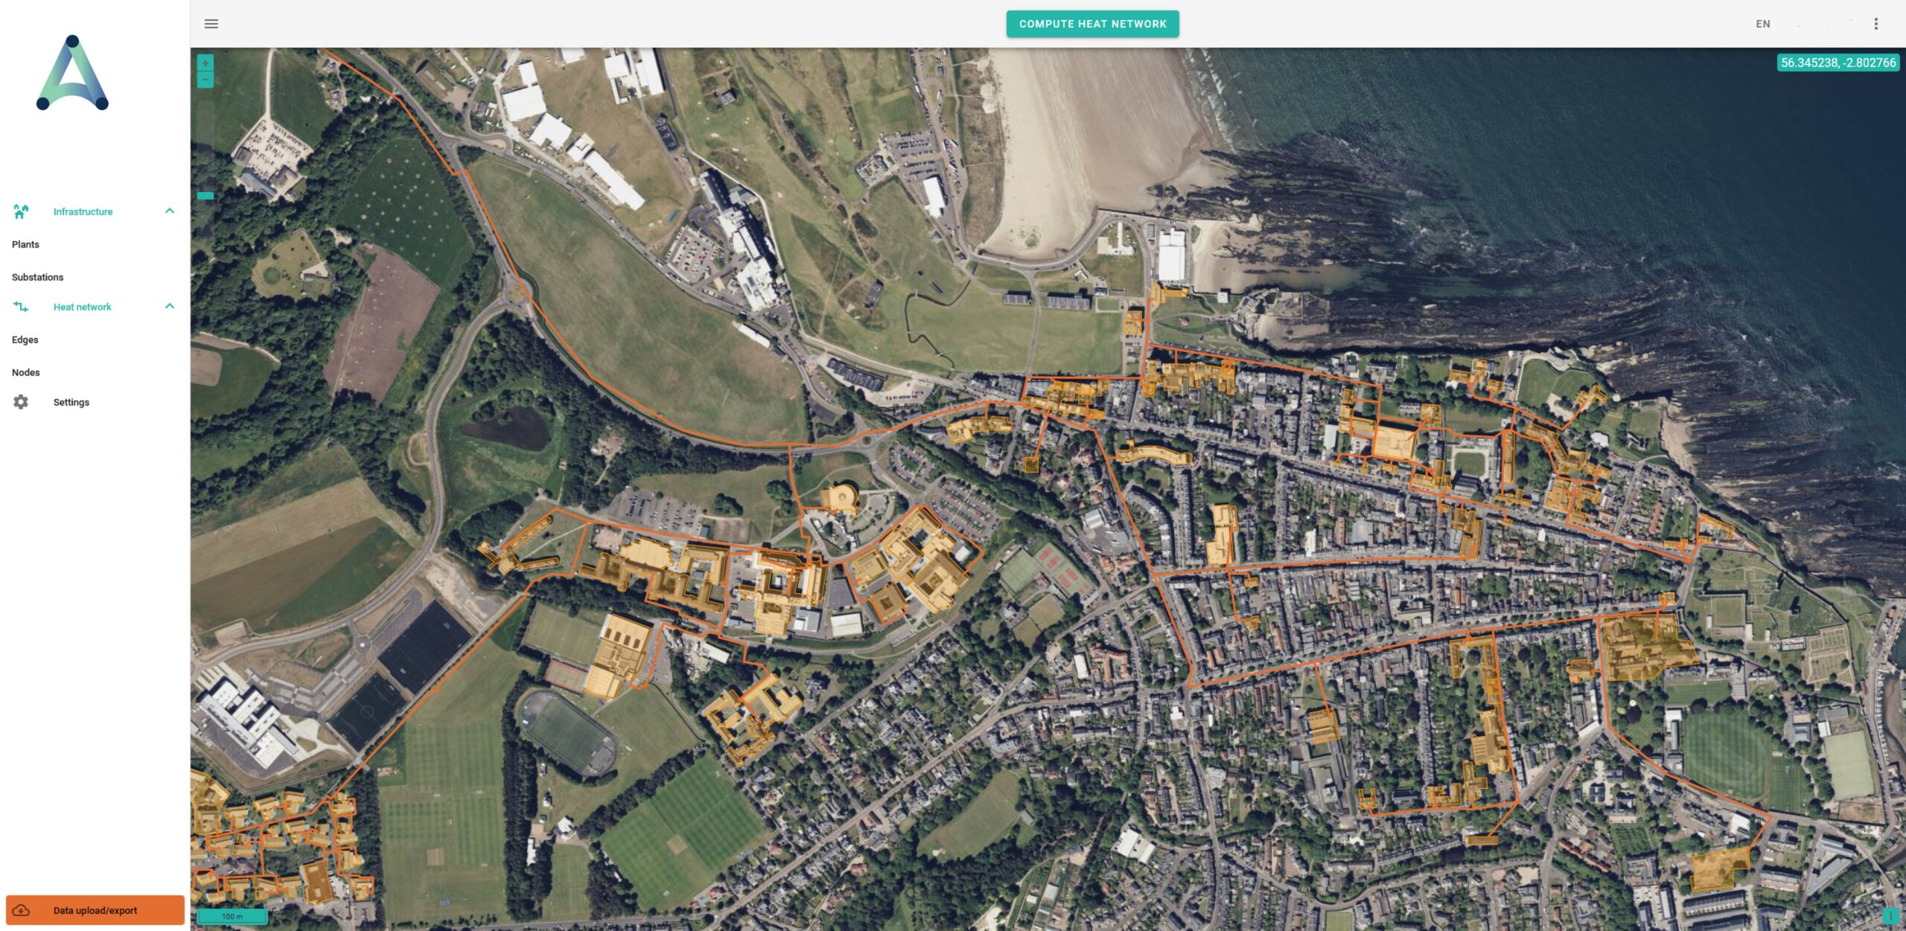Open the Edges list
This screenshot has height=931, width=1906.
[25, 339]
